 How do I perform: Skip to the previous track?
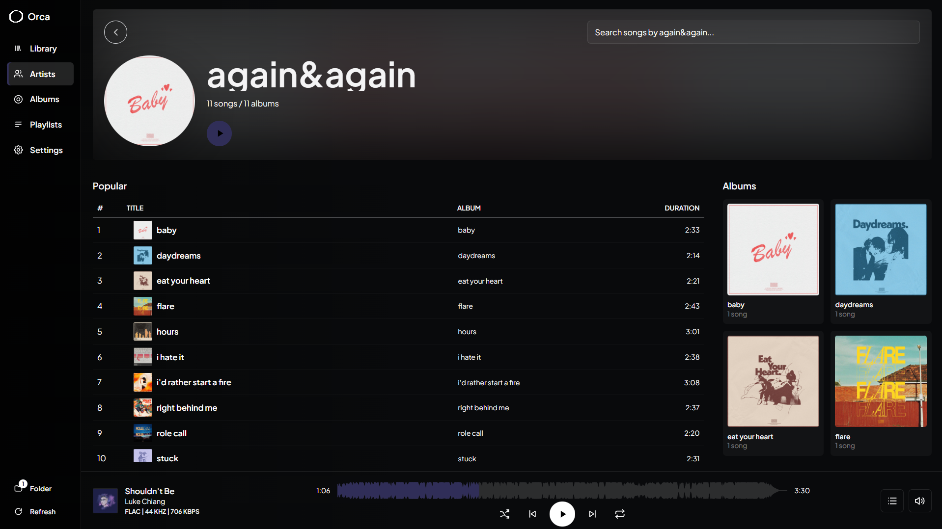[532, 514]
